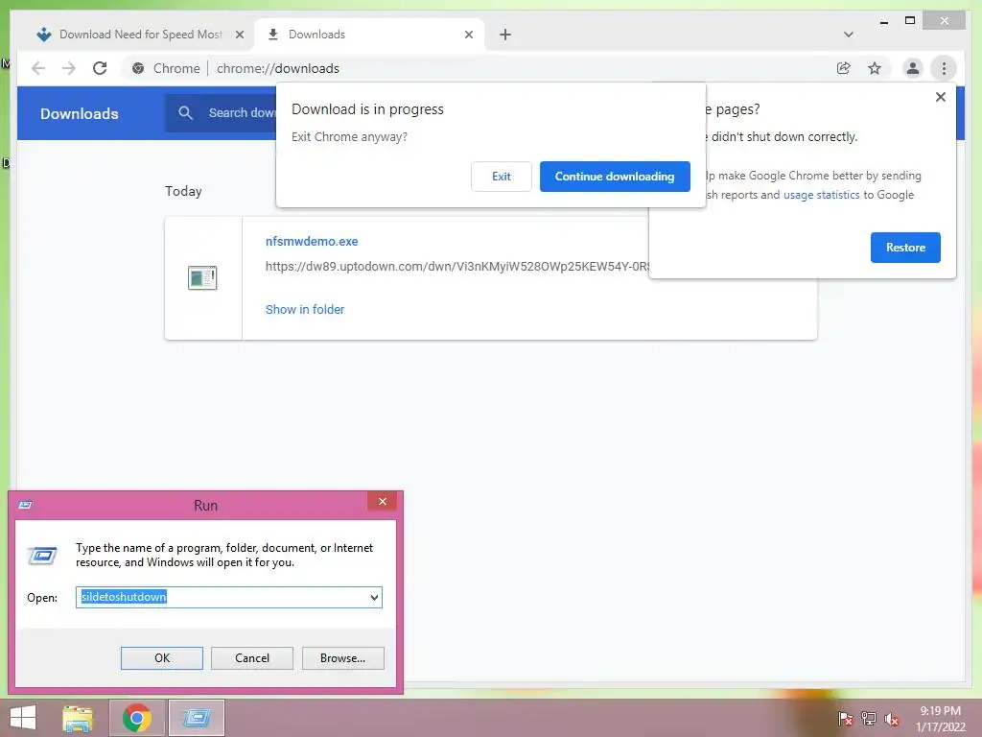Viewport: 982px width, 737px height.
Task: Open the usage statistics link
Action: [x=821, y=195]
